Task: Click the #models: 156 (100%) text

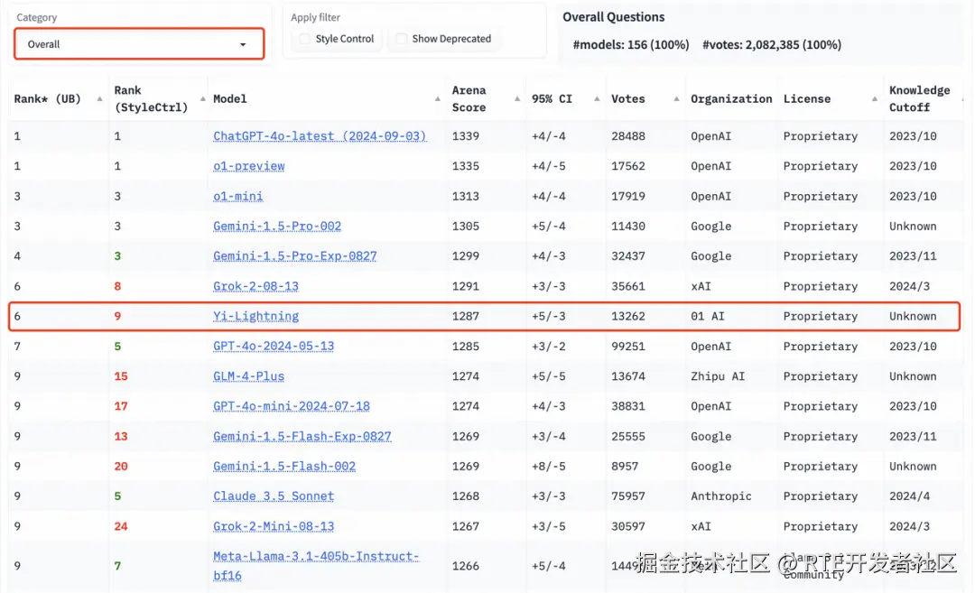Action: click(630, 45)
